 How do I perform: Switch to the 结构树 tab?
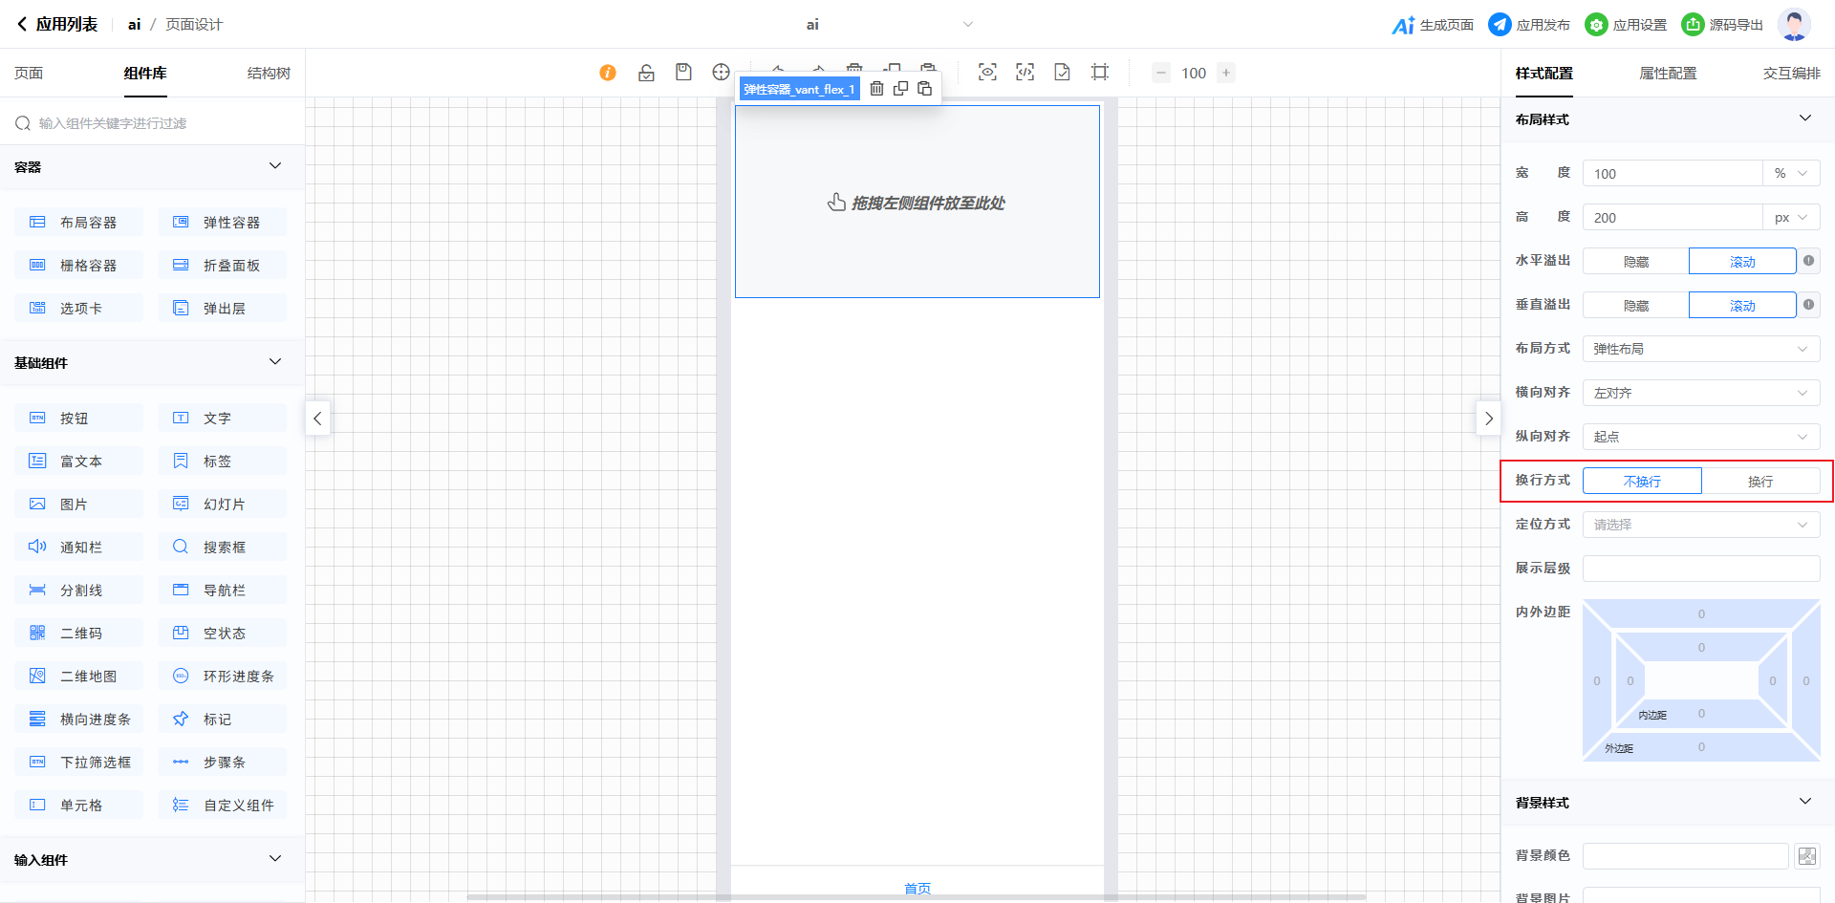(269, 74)
